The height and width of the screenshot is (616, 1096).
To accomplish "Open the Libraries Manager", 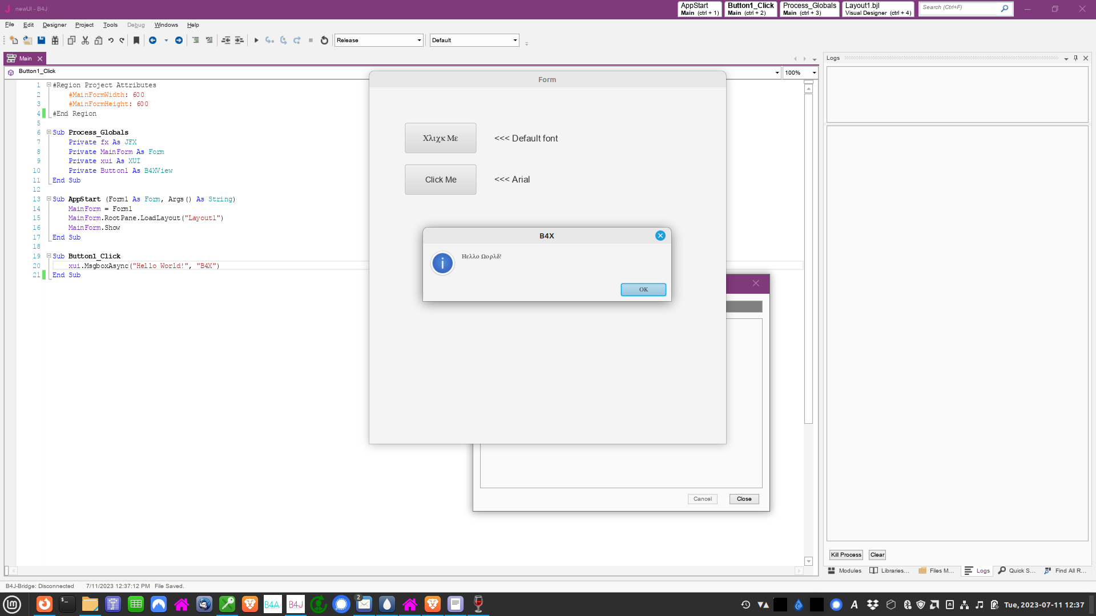I will click(890, 570).
